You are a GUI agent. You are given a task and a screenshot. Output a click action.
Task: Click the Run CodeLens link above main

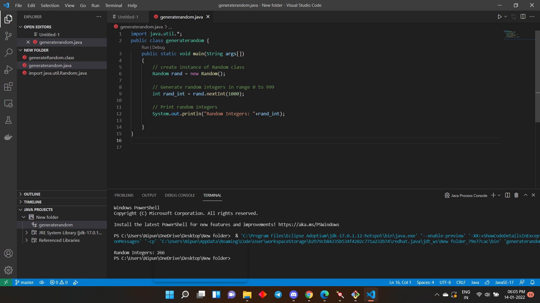point(145,47)
